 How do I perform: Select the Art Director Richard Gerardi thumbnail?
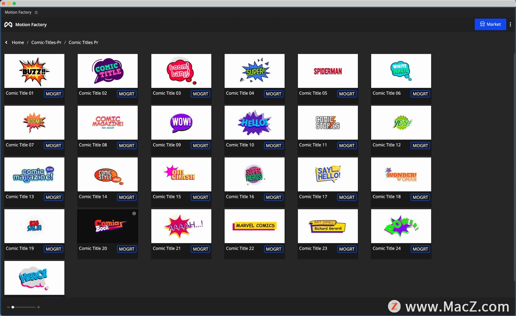(x=328, y=226)
